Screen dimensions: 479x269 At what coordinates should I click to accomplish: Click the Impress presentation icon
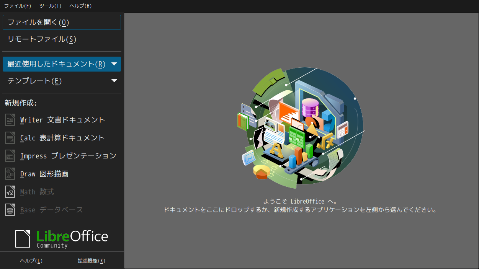coord(10,156)
